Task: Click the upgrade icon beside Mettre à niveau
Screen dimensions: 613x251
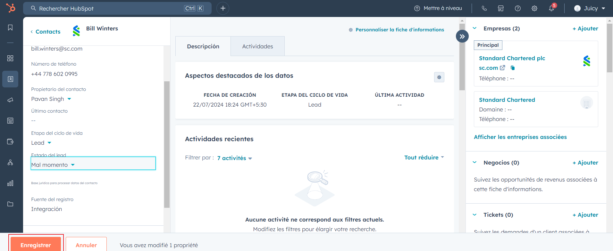Action: (417, 8)
